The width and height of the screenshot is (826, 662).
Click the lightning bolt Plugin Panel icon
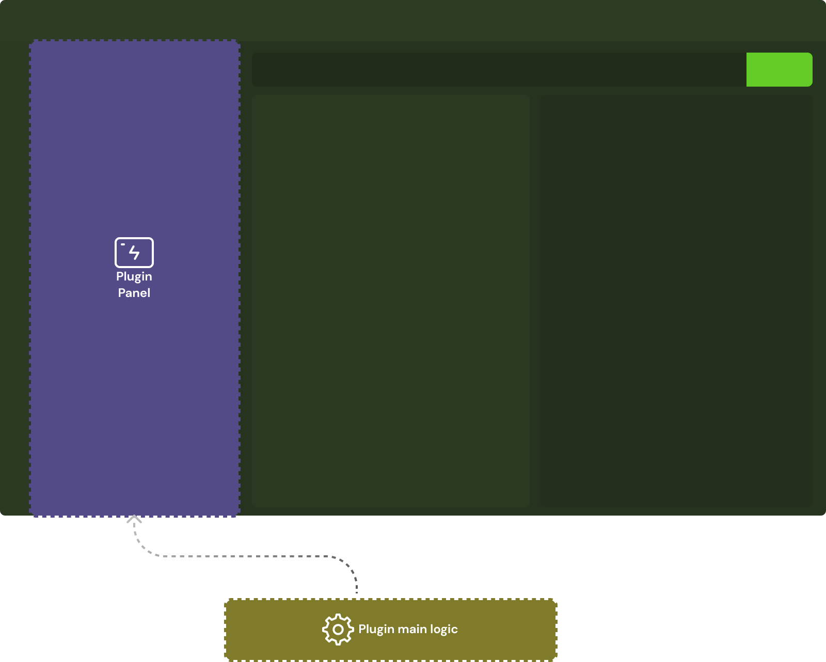coord(134,252)
